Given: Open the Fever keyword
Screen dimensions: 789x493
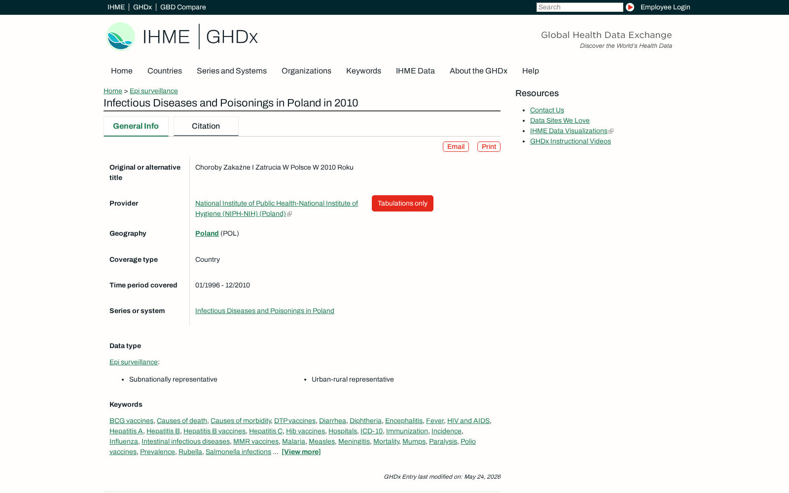Looking at the screenshot, I should (435, 421).
